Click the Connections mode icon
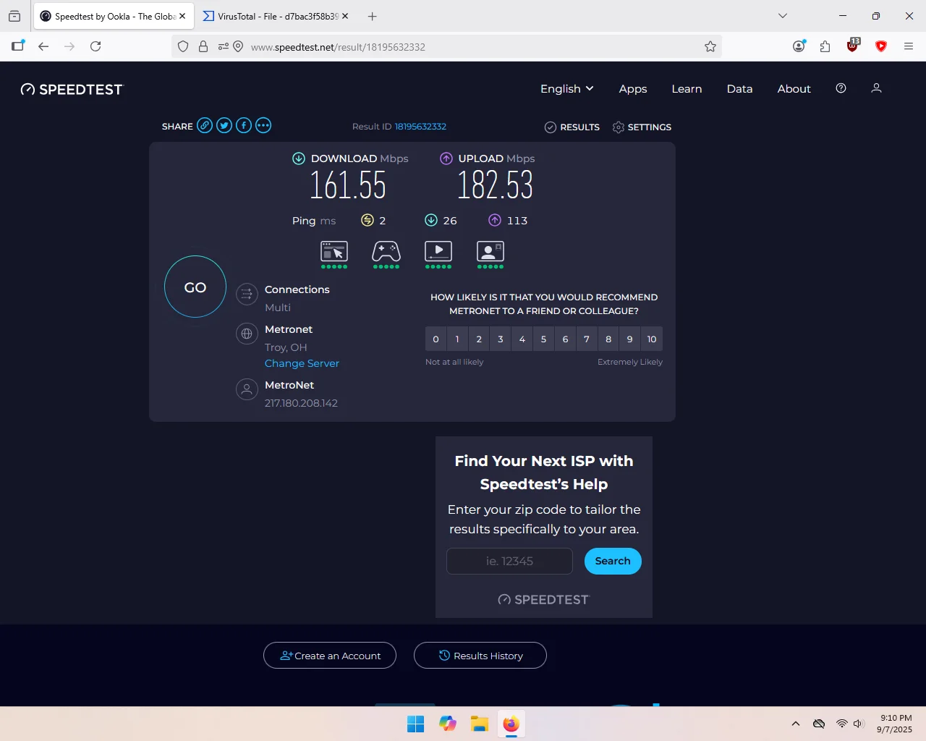Screen dimensions: 926x741 (x=247, y=294)
